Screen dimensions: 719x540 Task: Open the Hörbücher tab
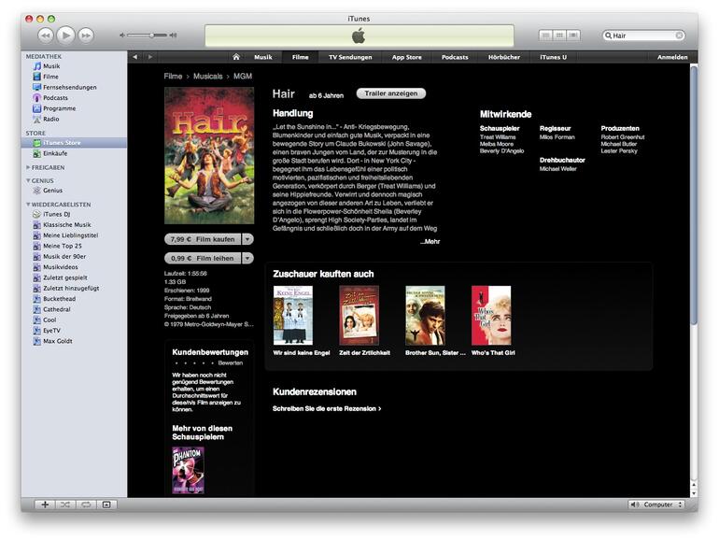(504, 57)
